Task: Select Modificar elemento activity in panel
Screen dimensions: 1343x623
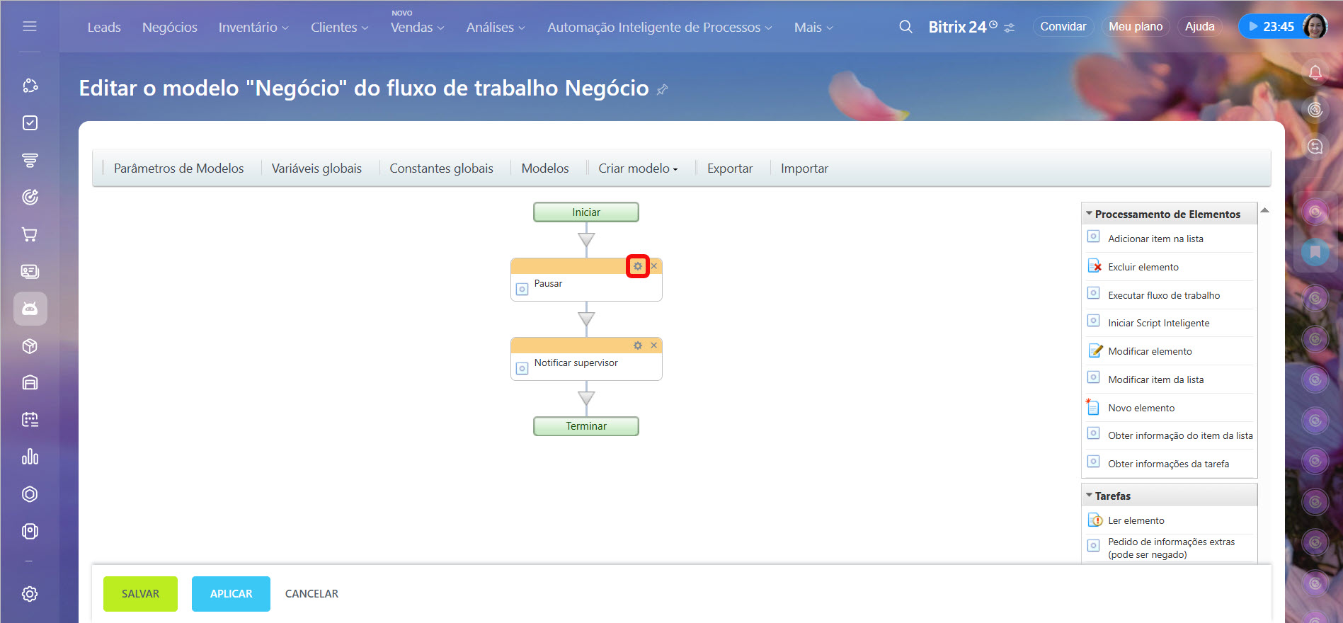Action: point(1149,351)
